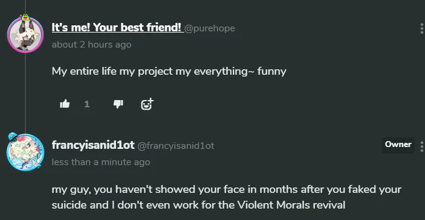This screenshot has height=220, width=425.
Task: Click the @francyisanid1ot handle
Action: click(176, 146)
